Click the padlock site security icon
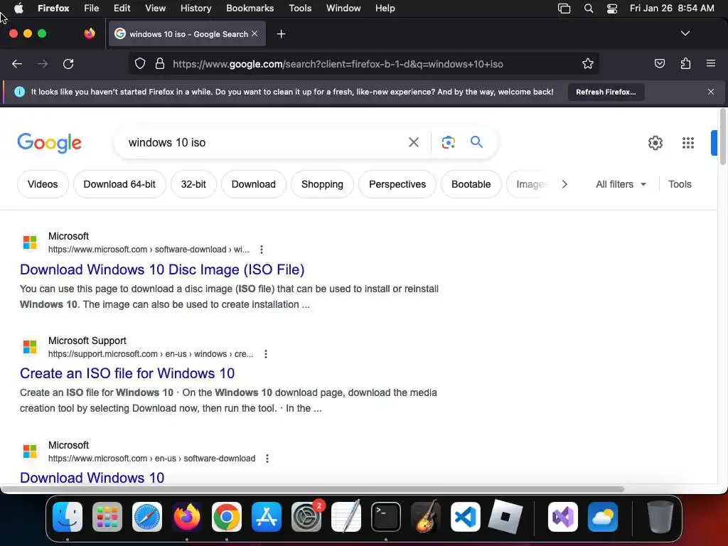Viewport: 728px width, 546px height. [160, 63]
